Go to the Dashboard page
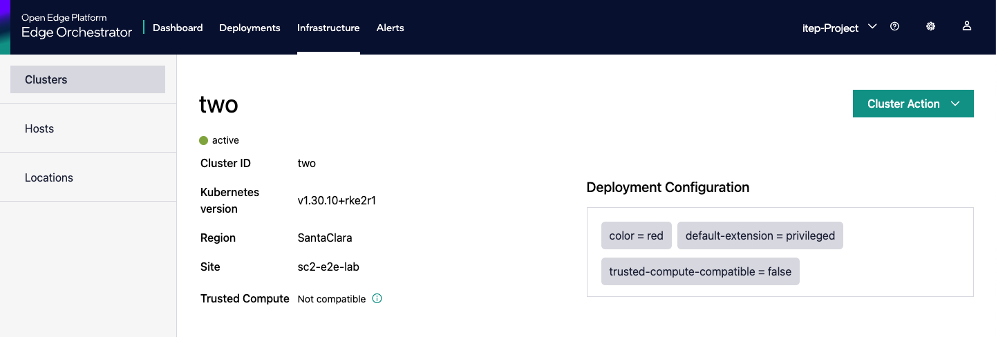The image size is (996, 337). point(178,28)
